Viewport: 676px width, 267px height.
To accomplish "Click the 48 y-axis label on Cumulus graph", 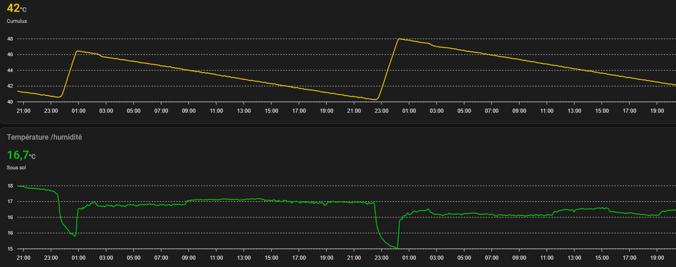I will tap(10, 39).
